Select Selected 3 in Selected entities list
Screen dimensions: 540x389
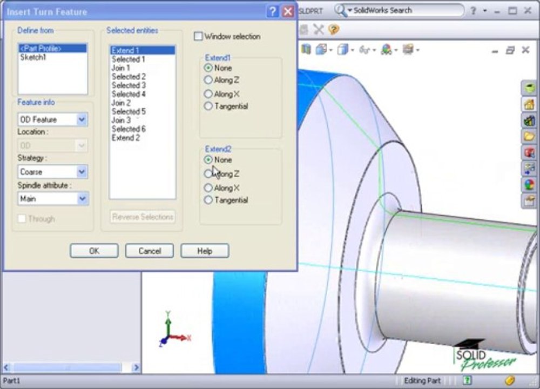143,85
